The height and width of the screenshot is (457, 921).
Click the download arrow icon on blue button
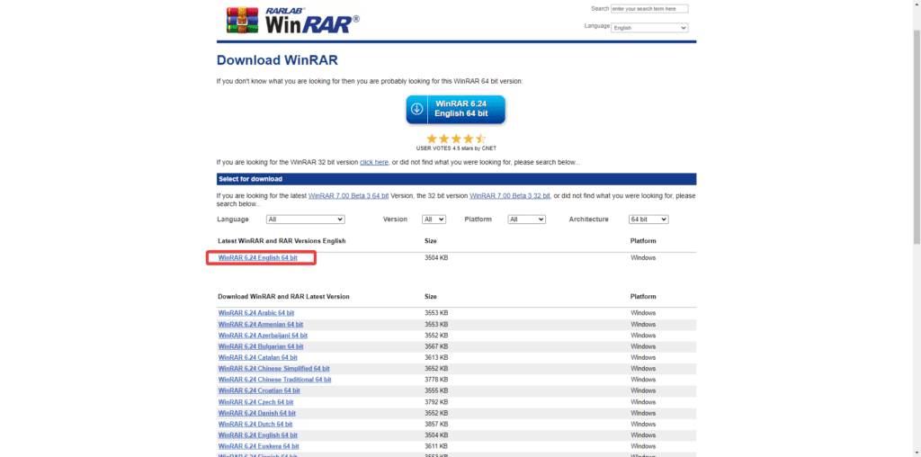click(417, 109)
